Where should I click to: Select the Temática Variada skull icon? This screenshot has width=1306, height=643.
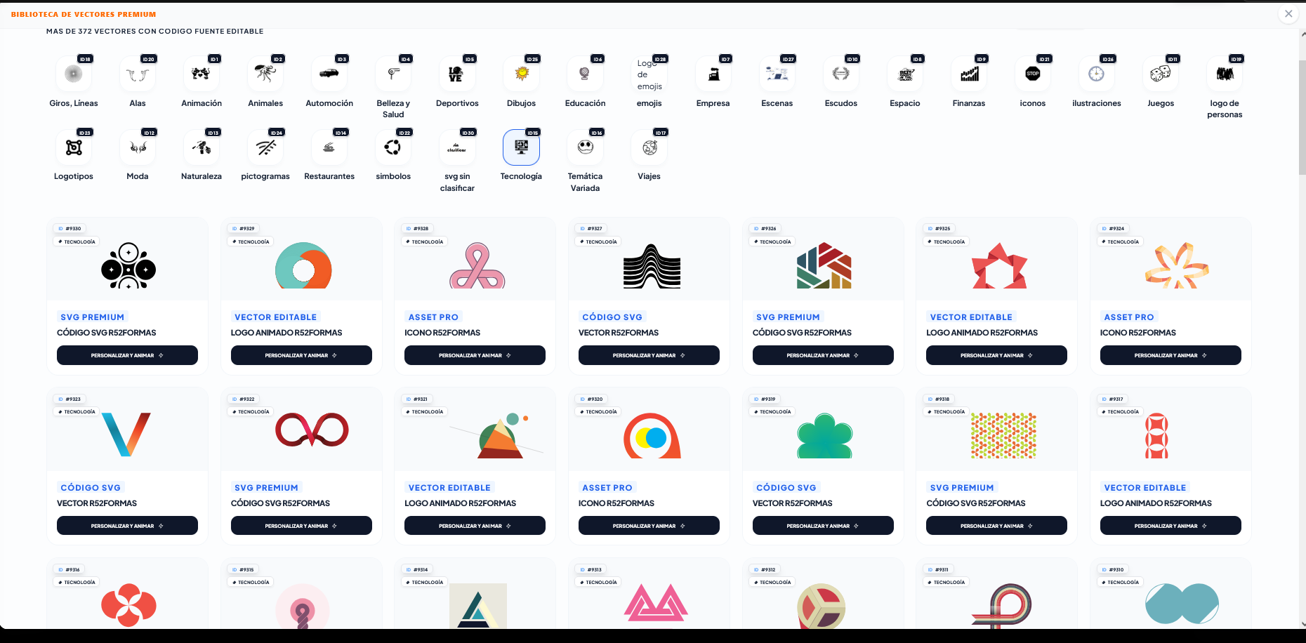(585, 147)
